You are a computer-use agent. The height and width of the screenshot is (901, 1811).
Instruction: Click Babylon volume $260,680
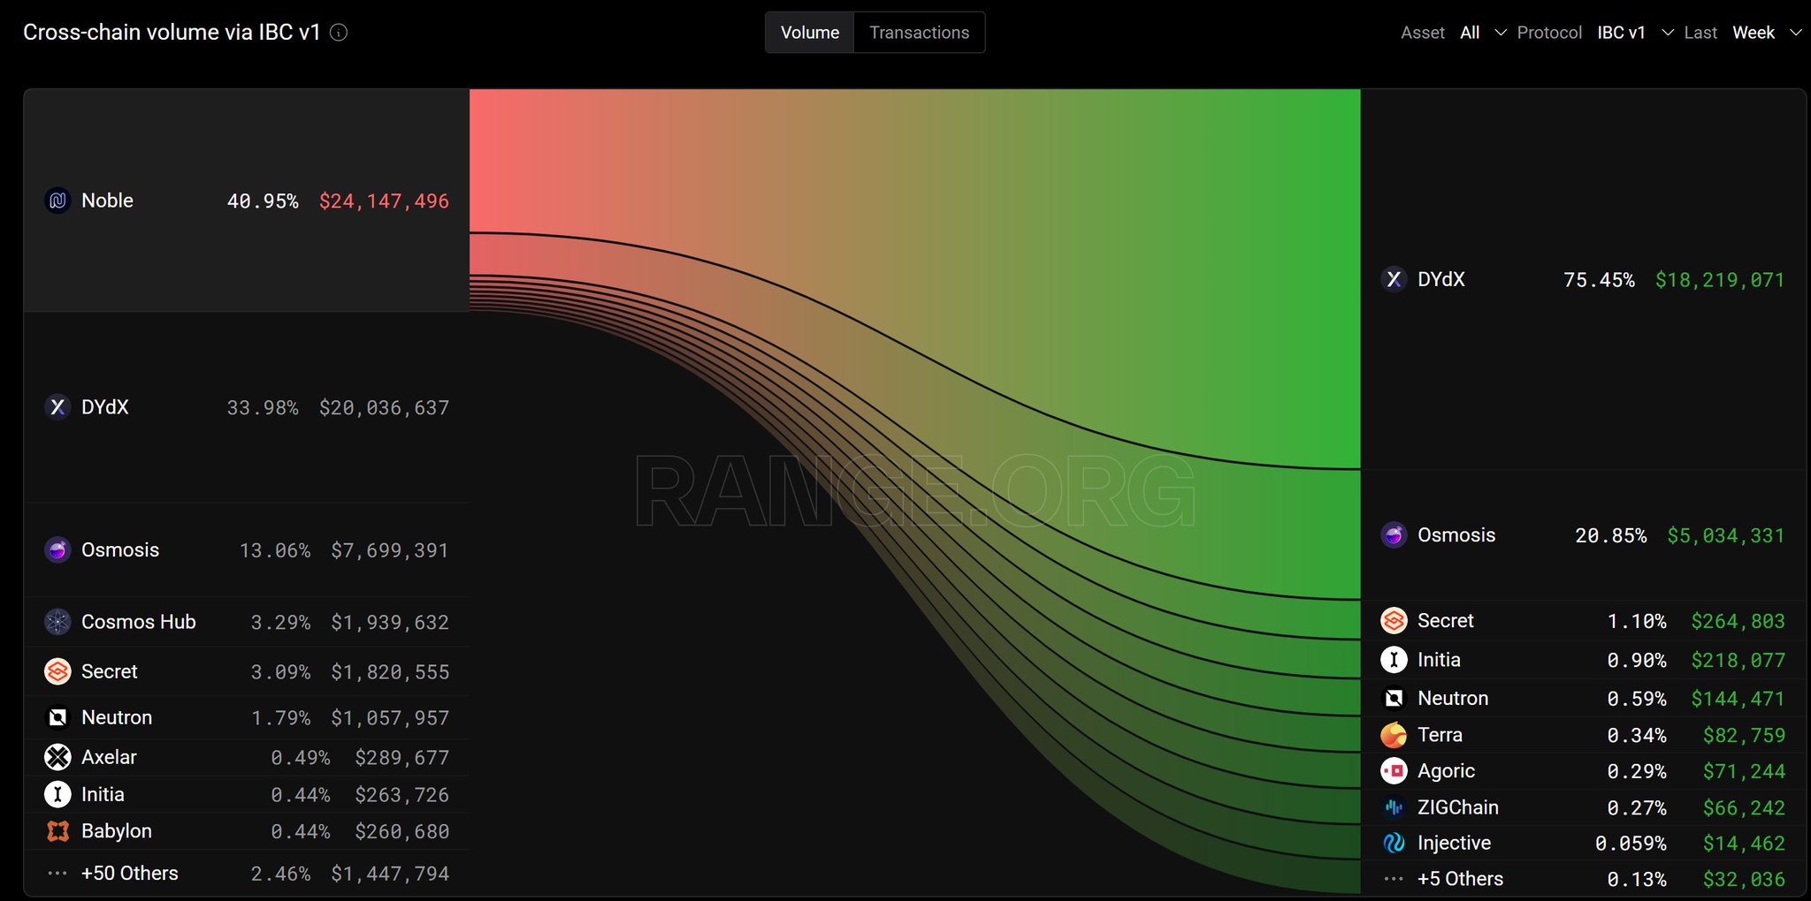[x=402, y=832]
